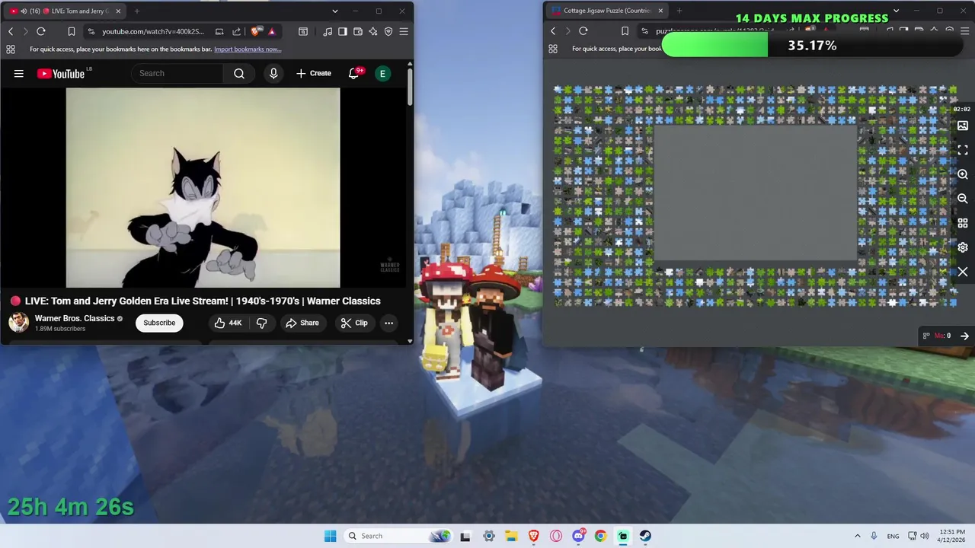
Task: Zoom in on the jigsaw puzzle
Action: pos(963,174)
